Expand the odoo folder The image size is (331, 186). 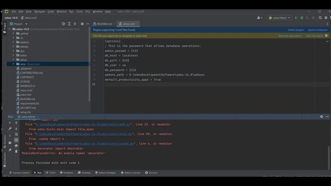click(x=13, y=55)
